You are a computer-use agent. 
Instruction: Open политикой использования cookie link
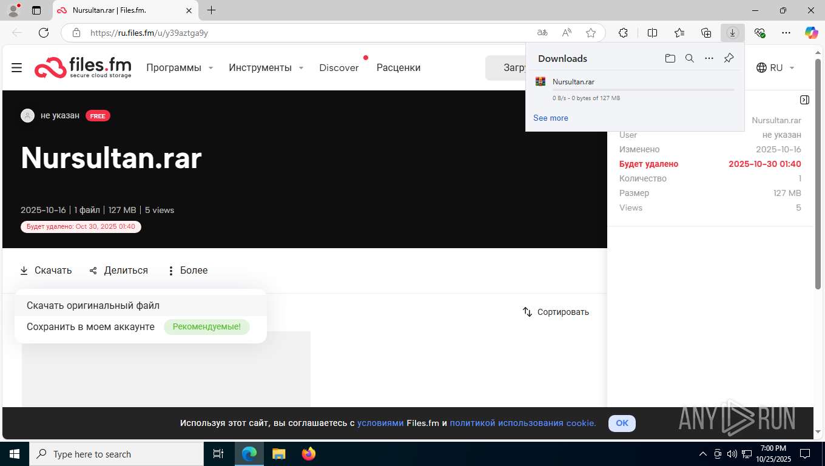(523, 423)
